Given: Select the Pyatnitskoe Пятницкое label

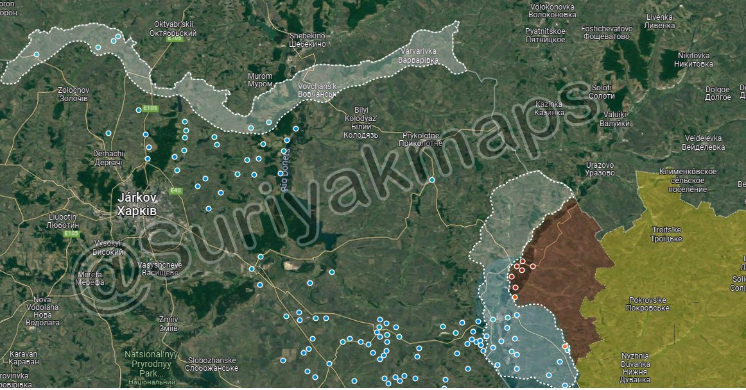Looking at the screenshot, I should coord(545,36).
